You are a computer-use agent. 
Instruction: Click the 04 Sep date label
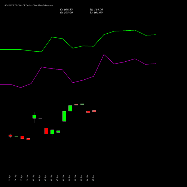pos(16,178)
